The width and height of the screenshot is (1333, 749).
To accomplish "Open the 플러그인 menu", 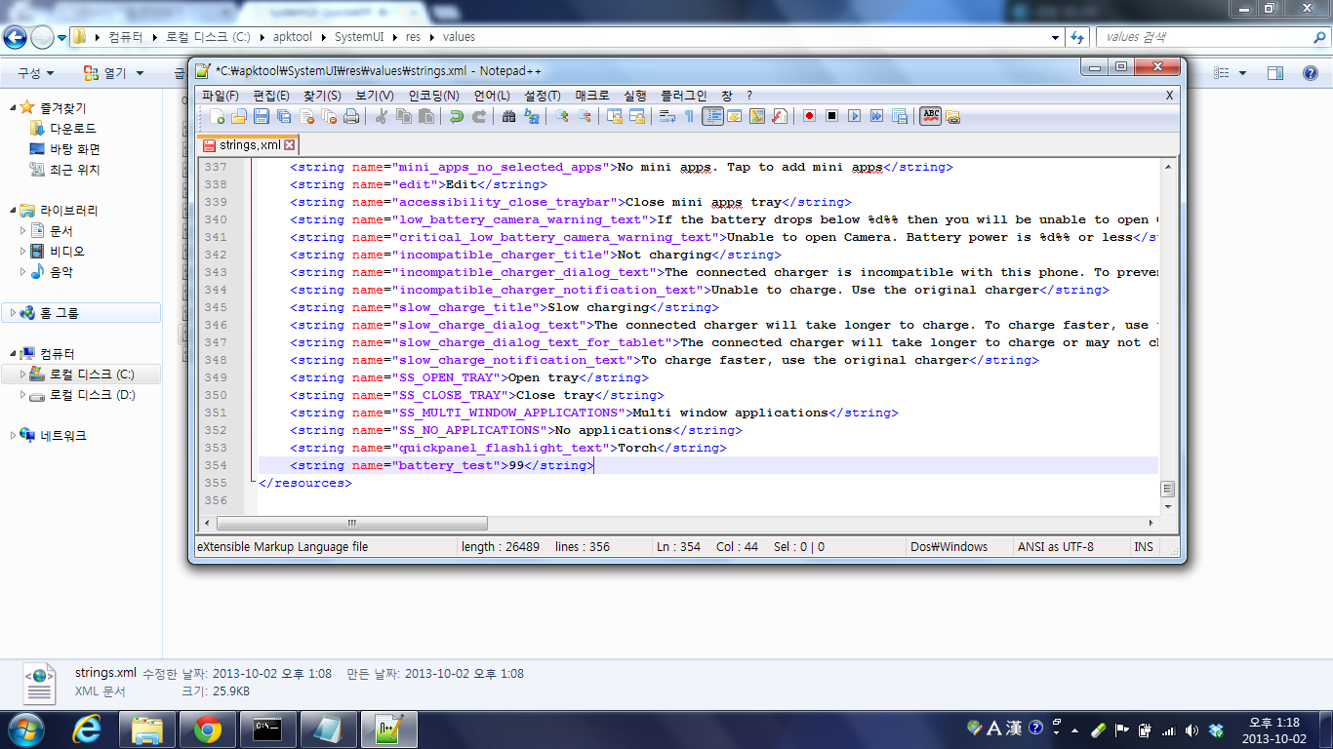I will click(x=683, y=96).
